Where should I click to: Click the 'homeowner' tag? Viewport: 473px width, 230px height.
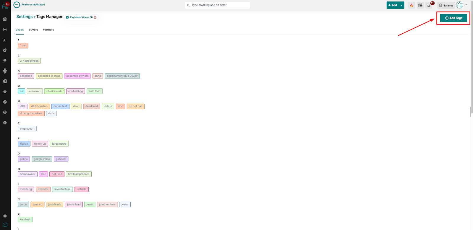(27, 174)
